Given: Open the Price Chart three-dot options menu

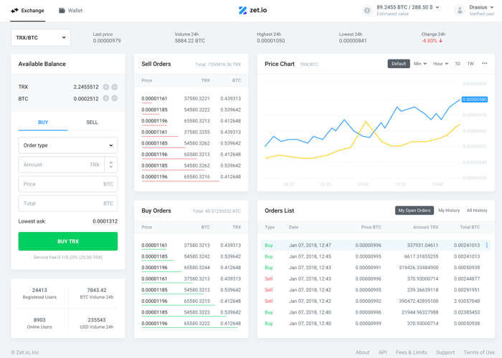Looking at the screenshot, I should coord(484,63).
